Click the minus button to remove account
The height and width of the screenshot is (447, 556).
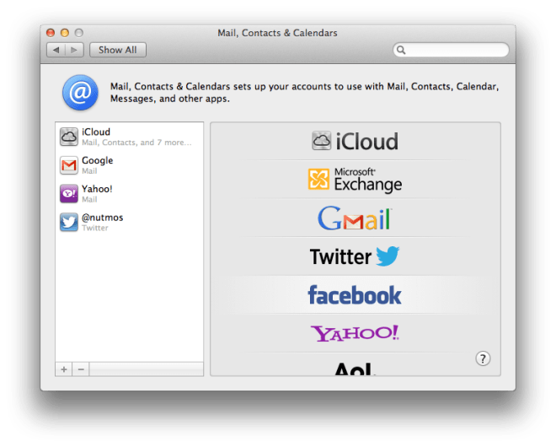81,369
